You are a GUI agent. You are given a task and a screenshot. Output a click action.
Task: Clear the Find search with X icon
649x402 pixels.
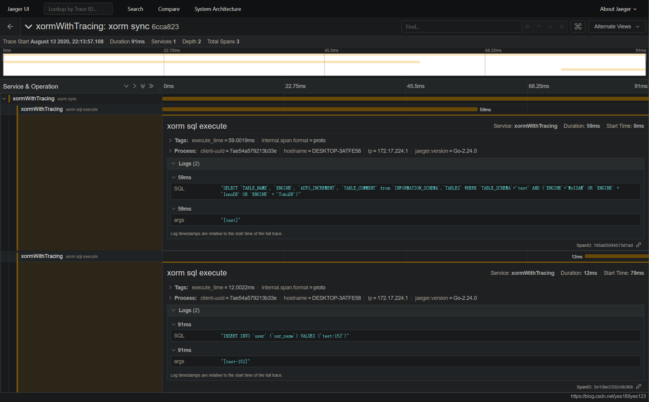click(562, 27)
